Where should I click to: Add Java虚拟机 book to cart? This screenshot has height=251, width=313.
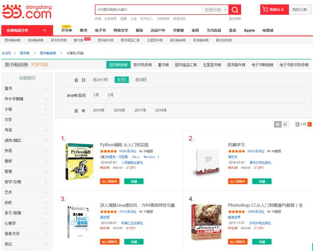110,242
